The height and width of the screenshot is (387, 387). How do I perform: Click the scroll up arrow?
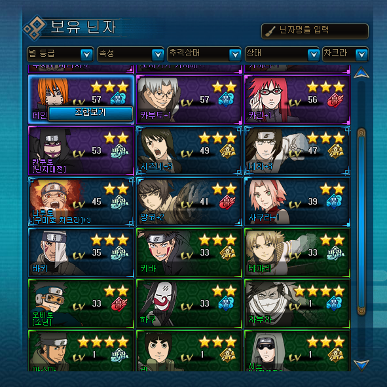[361, 73]
